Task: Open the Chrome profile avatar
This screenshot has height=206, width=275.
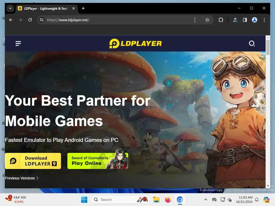Action: point(255,20)
